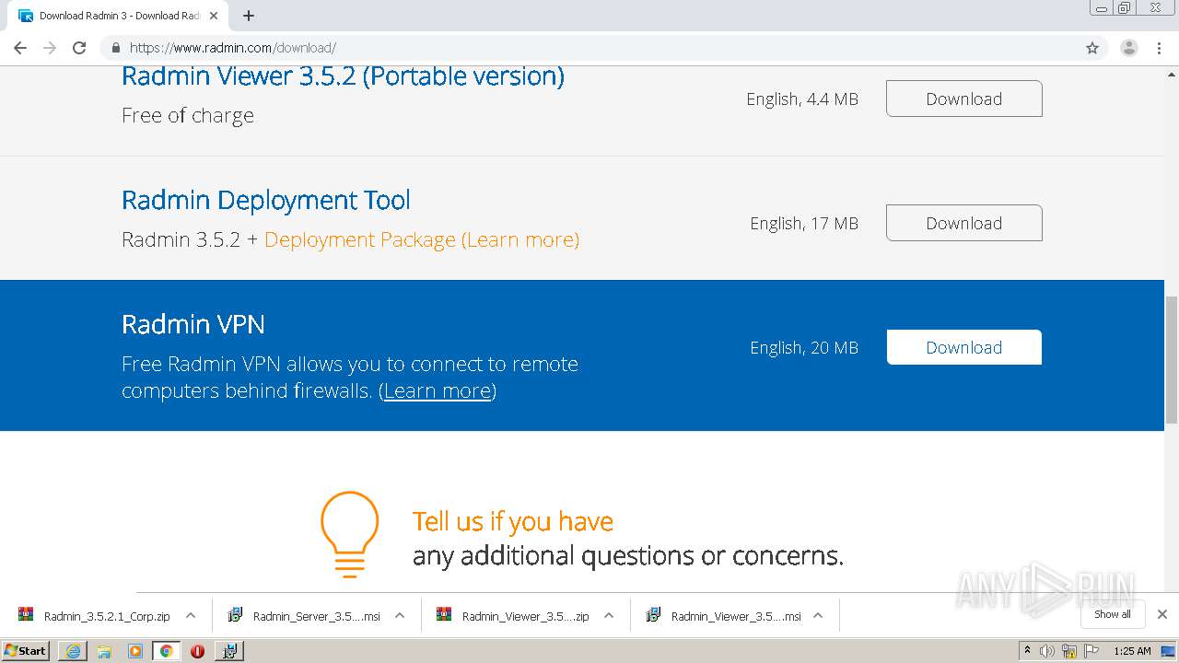This screenshot has height=663, width=1179.
Task: Switch to Chrome in the taskbar
Action: coord(167,651)
